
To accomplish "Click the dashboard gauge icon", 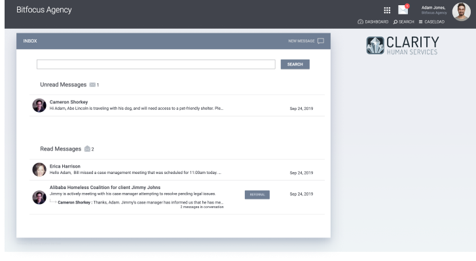I will tap(360, 22).
